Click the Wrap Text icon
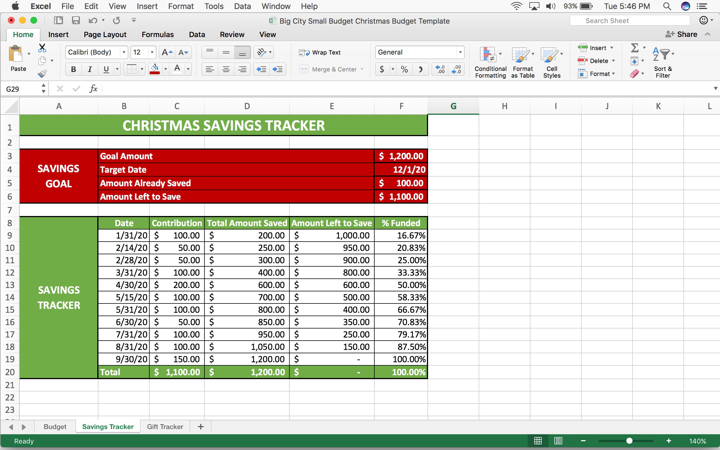 click(303, 52)
